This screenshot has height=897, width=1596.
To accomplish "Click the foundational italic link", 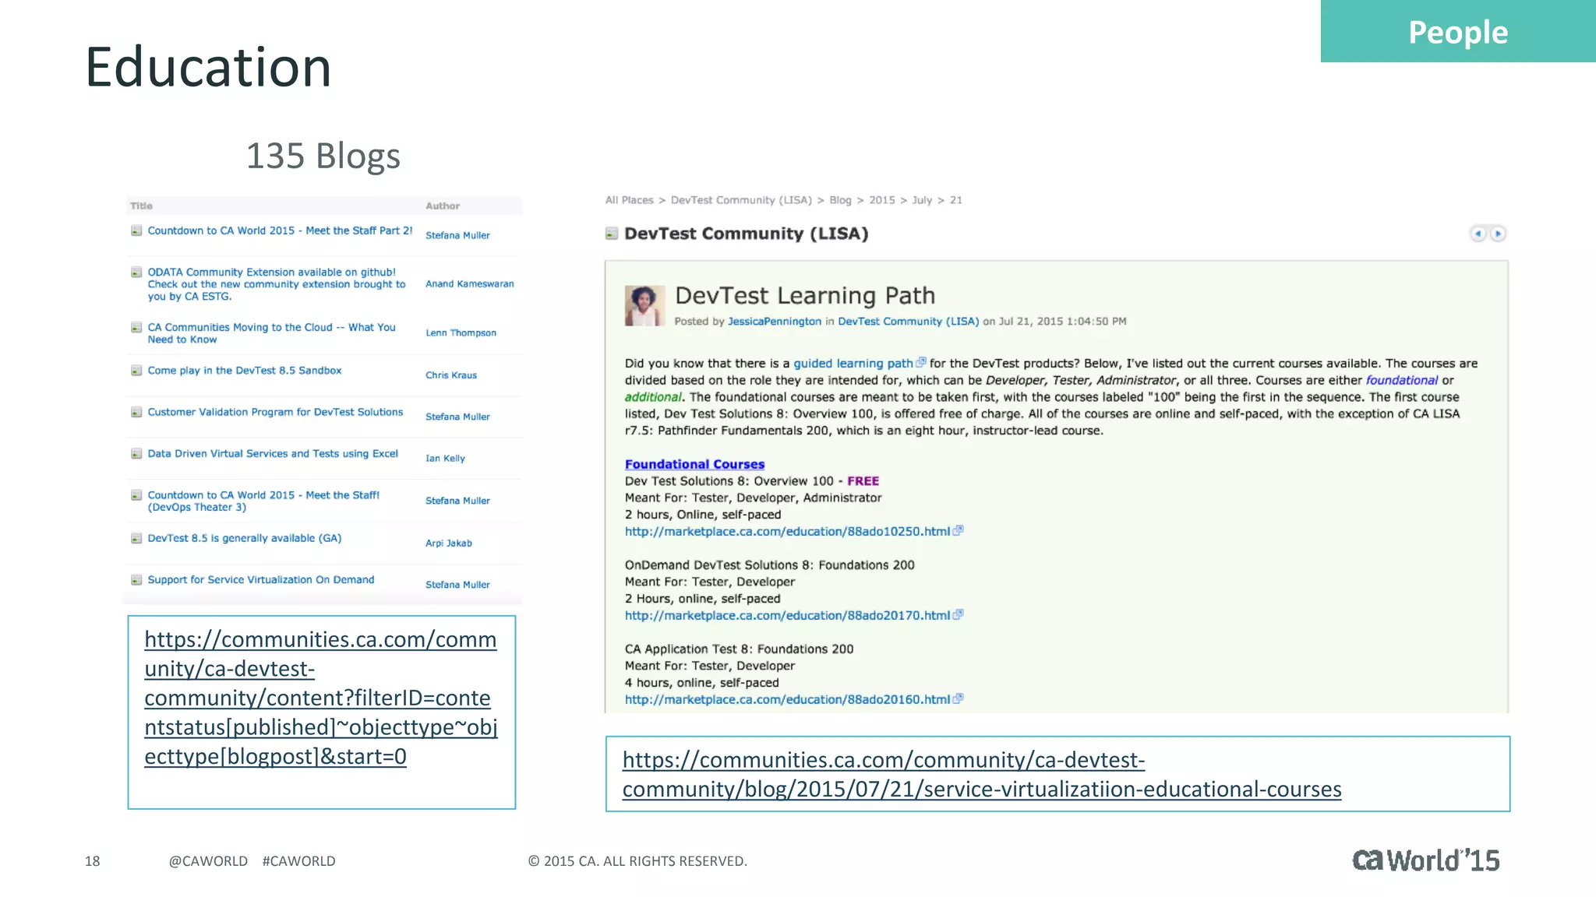I will (1402, 381).
